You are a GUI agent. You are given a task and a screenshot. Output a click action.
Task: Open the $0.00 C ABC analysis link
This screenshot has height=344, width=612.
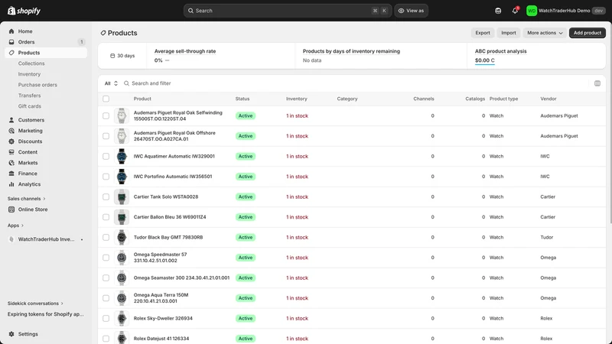tap(485, 60)
